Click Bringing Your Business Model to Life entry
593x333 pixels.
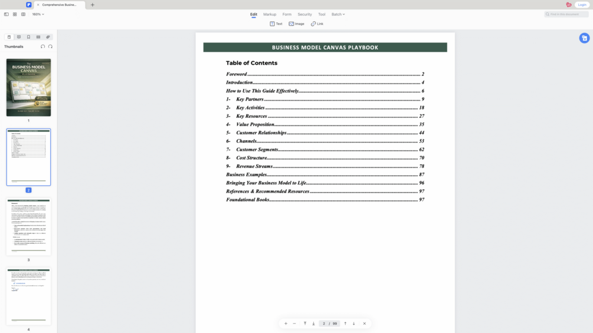[x=325, y=183]
